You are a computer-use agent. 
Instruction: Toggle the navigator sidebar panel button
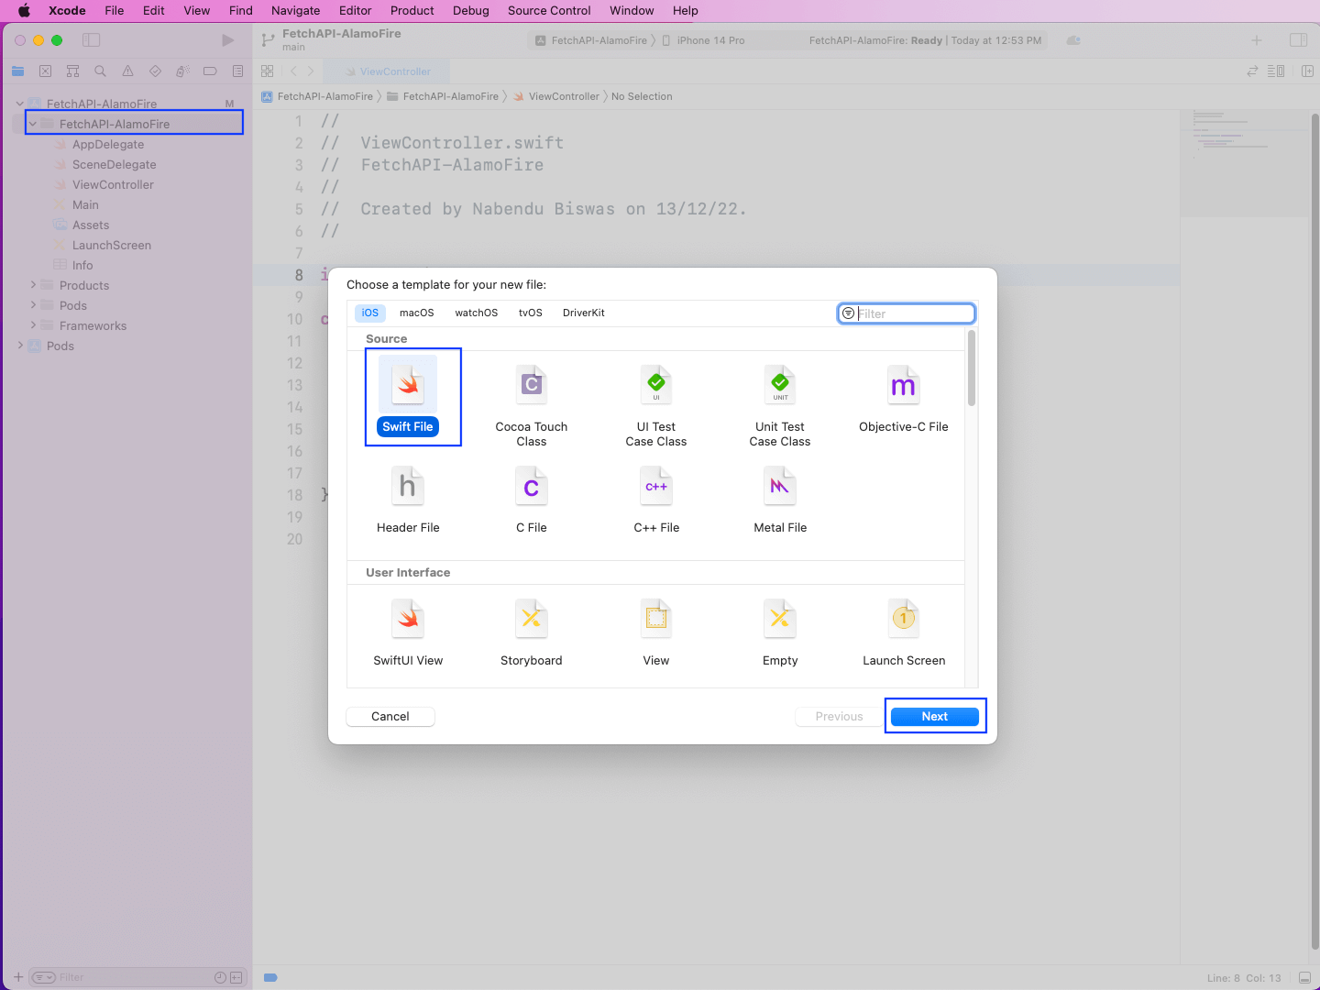(x=91, y=40)
